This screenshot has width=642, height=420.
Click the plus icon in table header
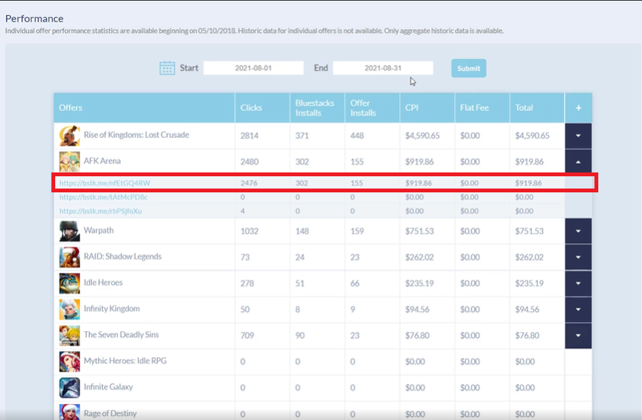pyautogui.click(x=578, y=108)
